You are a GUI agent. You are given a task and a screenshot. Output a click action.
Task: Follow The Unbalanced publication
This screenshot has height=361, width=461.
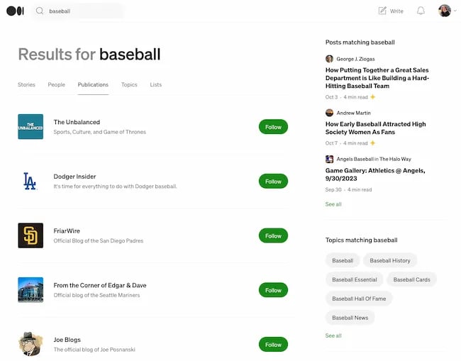(x=273, y=127)
